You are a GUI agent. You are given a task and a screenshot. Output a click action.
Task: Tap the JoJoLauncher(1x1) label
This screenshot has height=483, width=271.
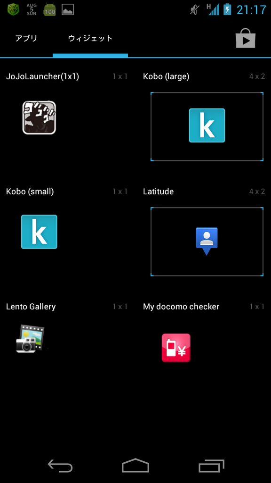point(42,77)
